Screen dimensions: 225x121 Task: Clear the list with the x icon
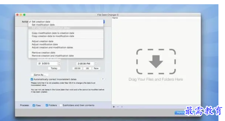pos(122,107)
